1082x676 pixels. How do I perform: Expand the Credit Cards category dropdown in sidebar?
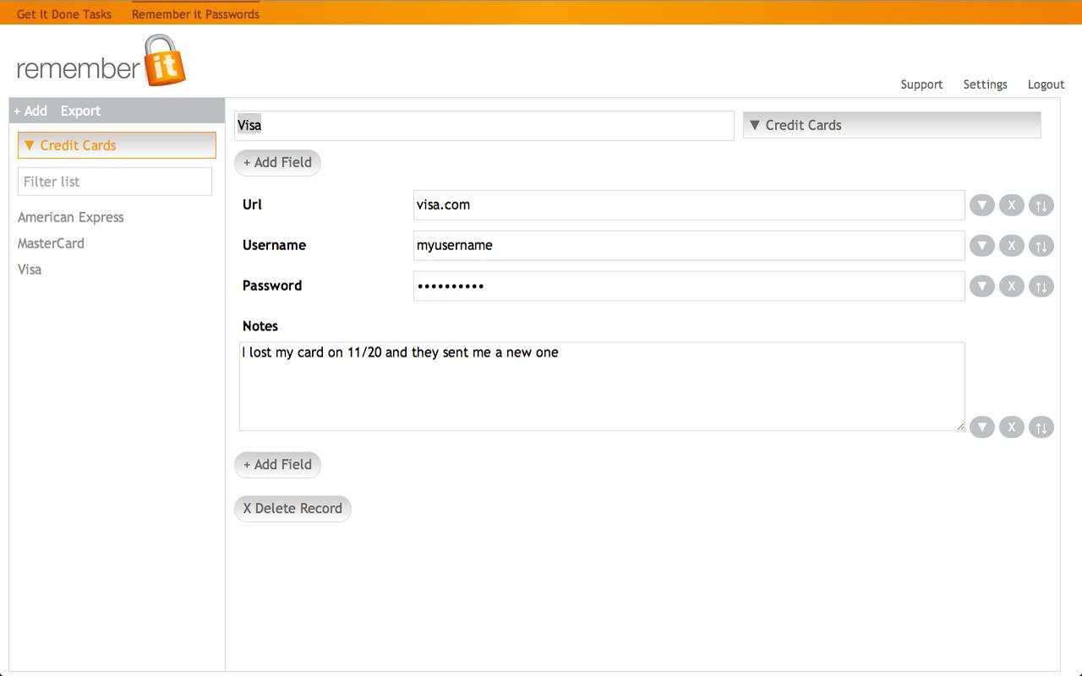click(x=117, y=145)
